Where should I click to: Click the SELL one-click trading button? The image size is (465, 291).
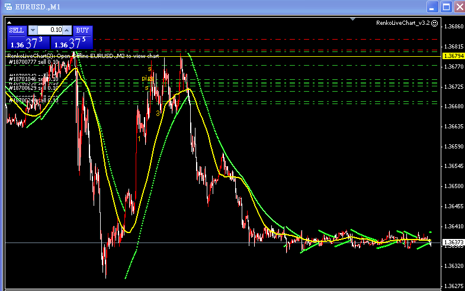pos(17,30)
